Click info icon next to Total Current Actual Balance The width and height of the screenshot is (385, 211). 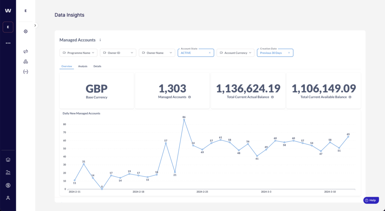pos(272,97)
